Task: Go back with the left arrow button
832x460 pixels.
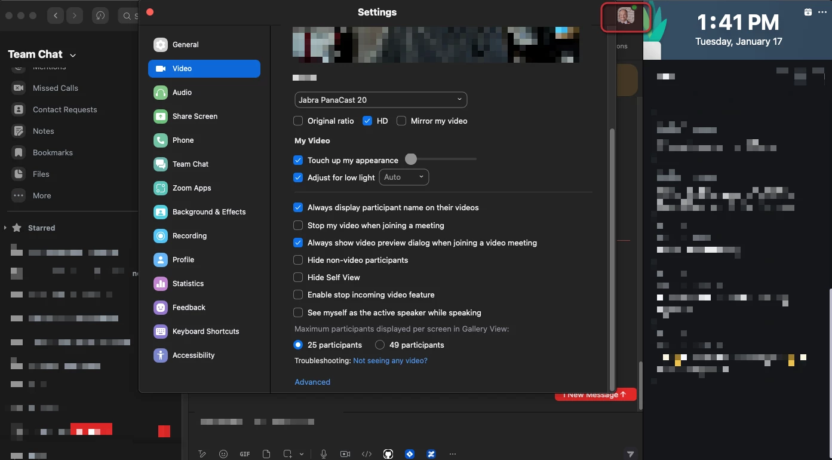Action: click(56, 16)
